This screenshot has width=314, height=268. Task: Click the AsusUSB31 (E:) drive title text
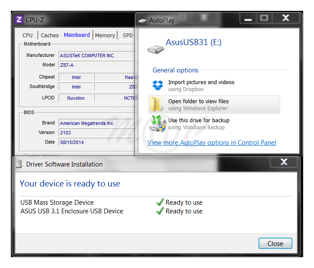point(193,42)
